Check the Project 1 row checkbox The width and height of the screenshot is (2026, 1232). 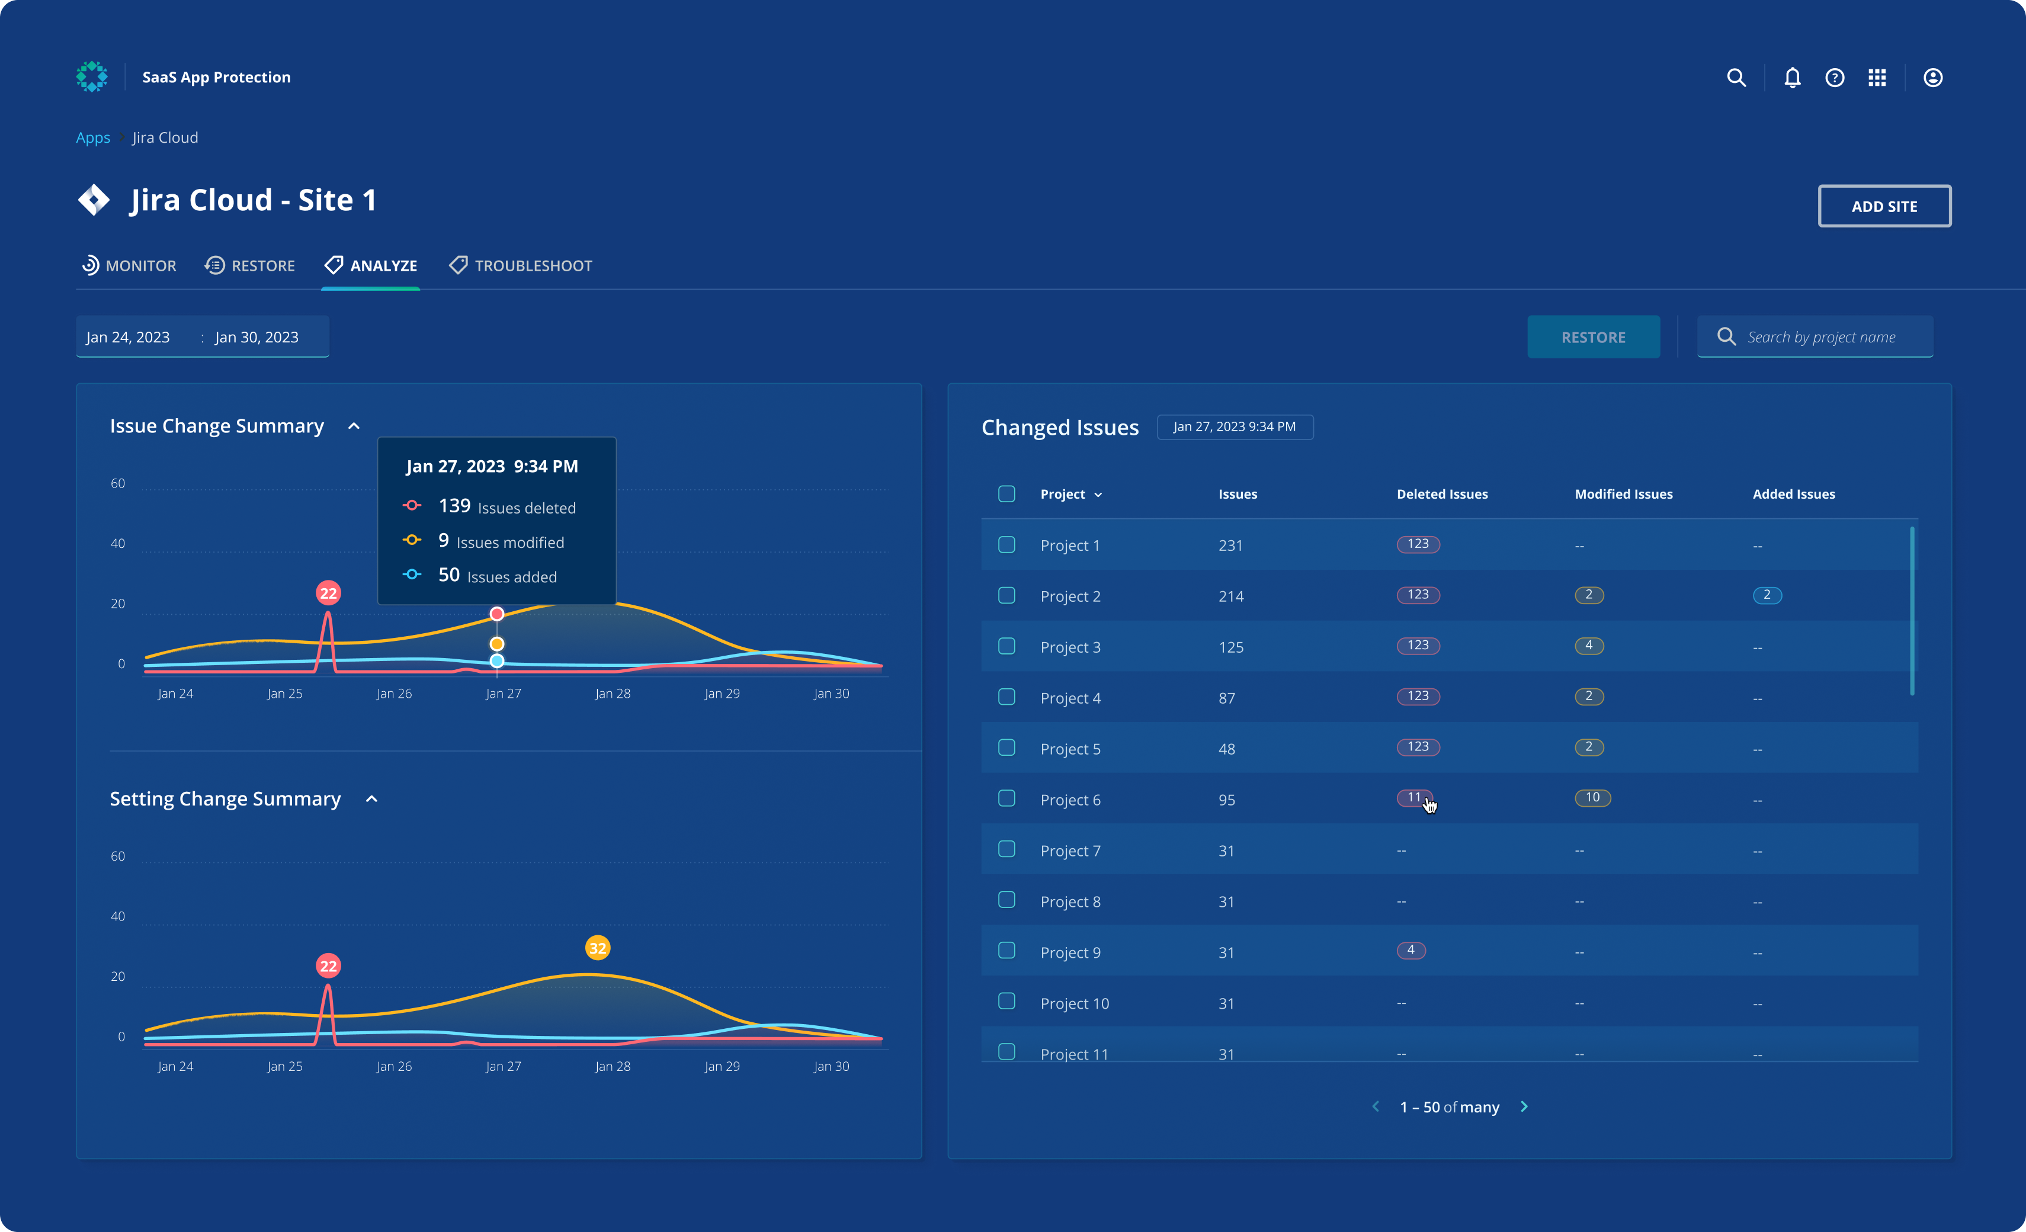(x=1006, y=545)
